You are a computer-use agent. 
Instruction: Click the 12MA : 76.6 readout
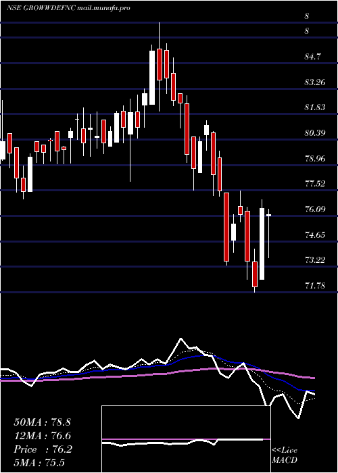pyautogui.click(x=43, y=436)
